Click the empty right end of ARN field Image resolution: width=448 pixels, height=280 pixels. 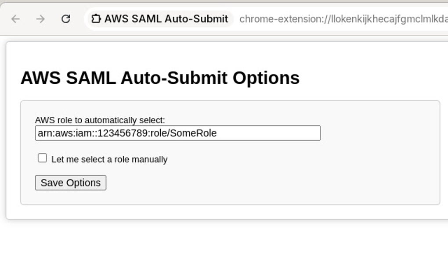pyautogui.click(x=285, y=133)
